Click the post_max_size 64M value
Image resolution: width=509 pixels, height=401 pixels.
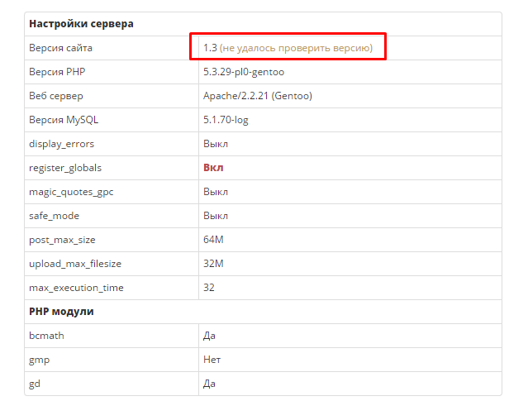213,240
